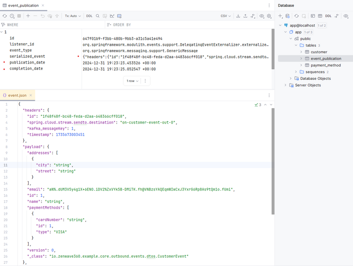Viewport: 353px width, 266px height.
Task: Show the chart view icon
Action: point(112,16)
